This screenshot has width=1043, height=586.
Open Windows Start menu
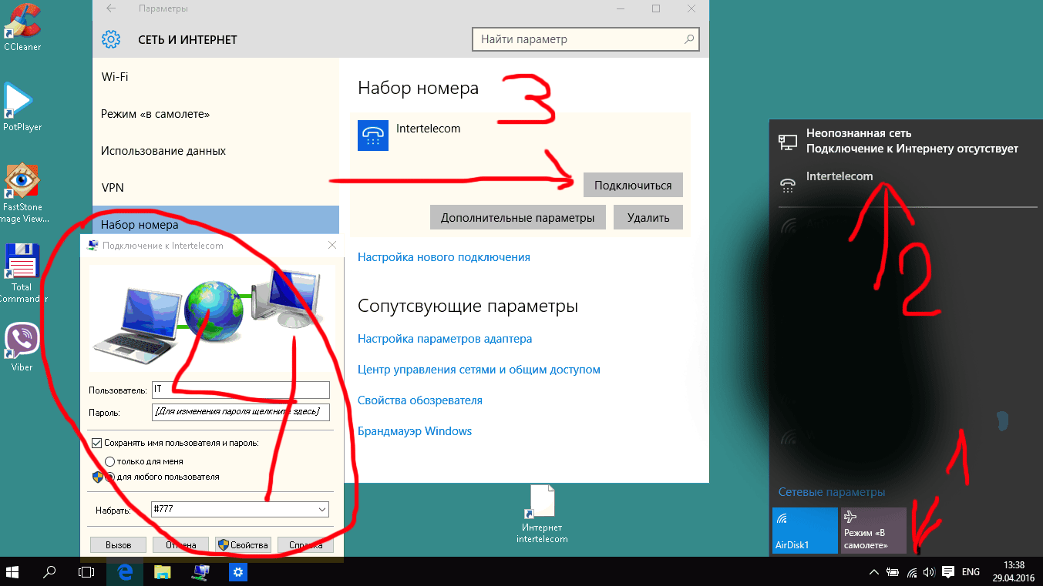click(x=13, y=571)
